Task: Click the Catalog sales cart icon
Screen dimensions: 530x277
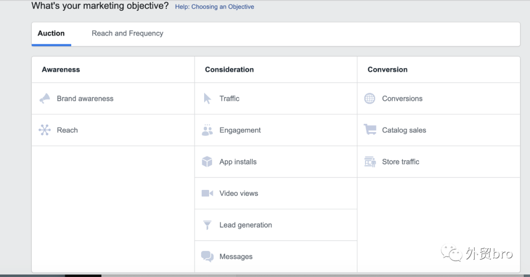Action: 370,130
